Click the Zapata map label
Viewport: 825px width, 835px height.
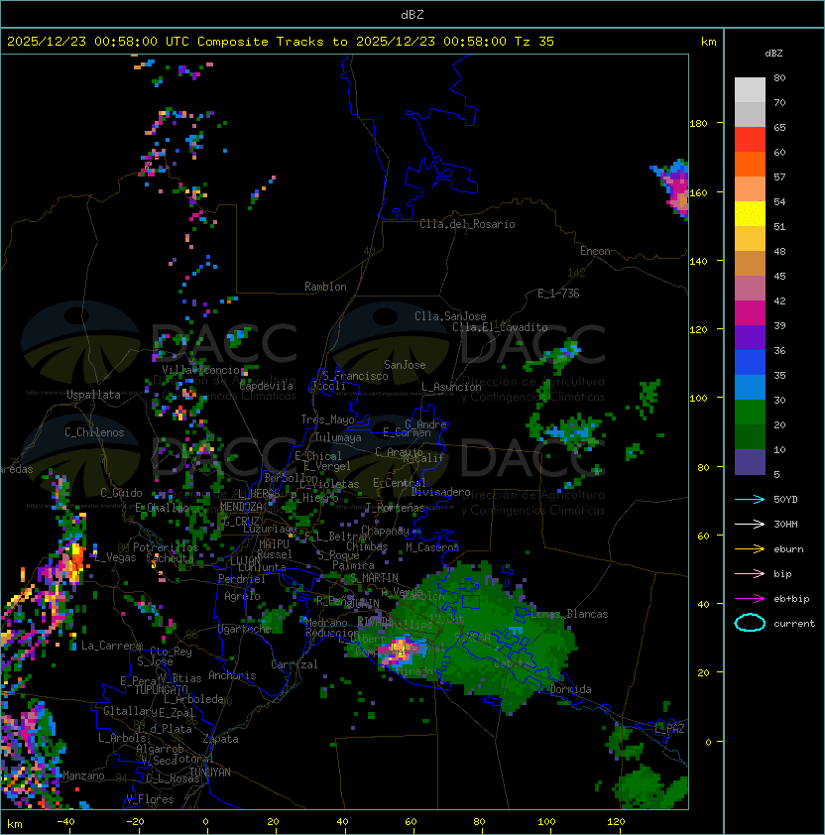pos(220,739)
